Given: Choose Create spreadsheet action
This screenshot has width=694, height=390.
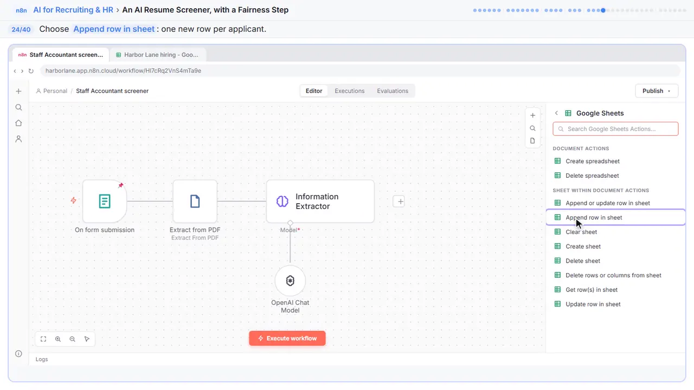Looking at the screenshot, I should 615,161.
